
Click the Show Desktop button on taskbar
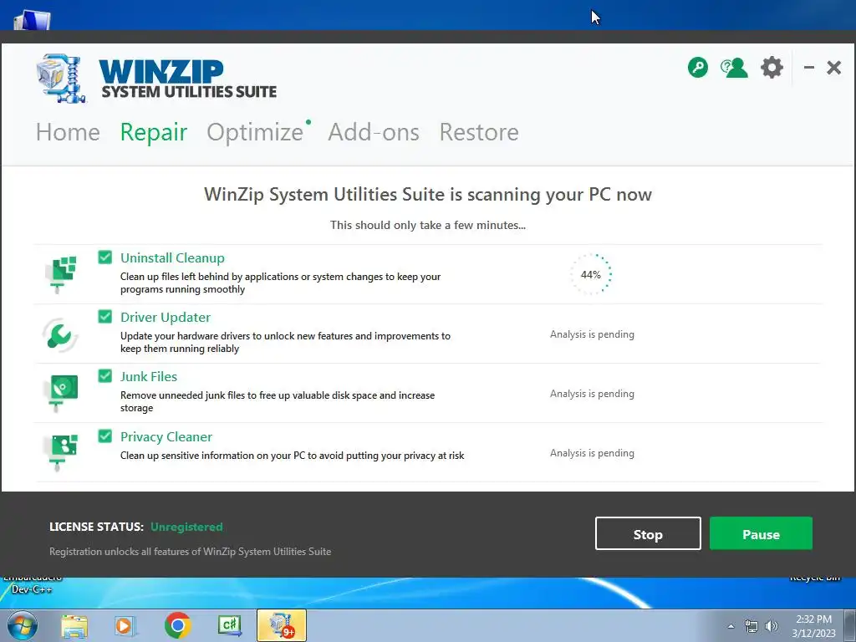point(850,625)
